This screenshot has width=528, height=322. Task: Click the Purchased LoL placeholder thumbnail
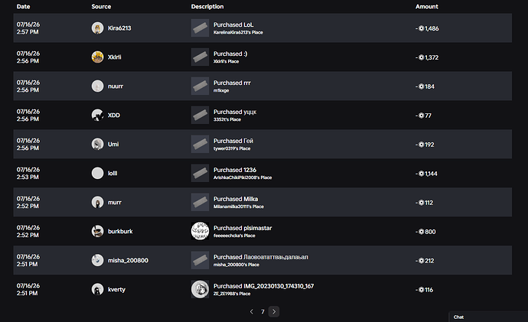(200, 28)
